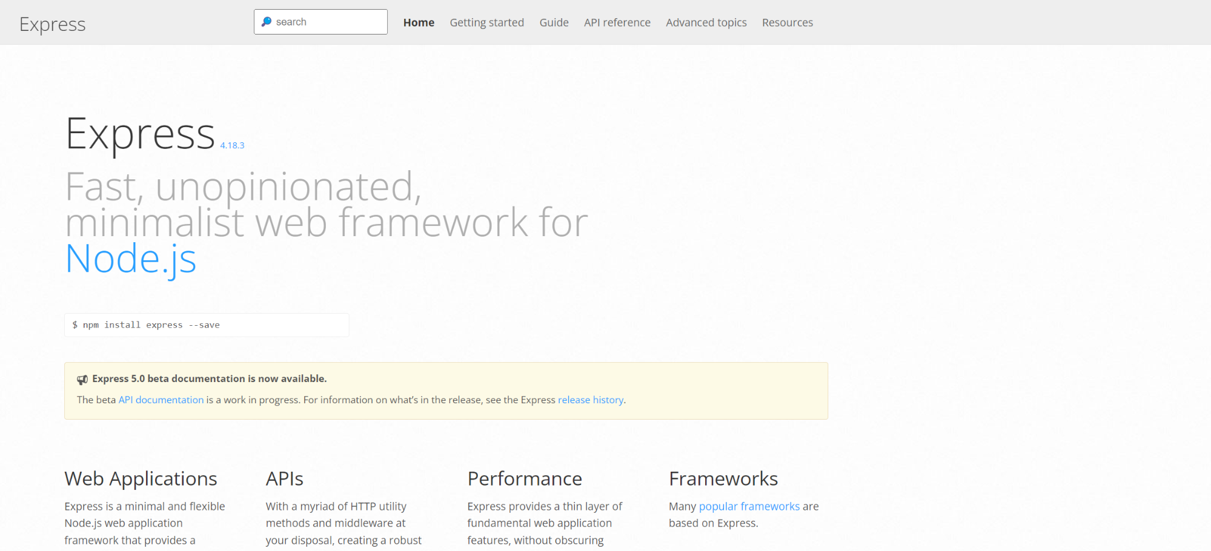Click the Performance section heading
Screen dimensions: 1211x551
[525, 478]
